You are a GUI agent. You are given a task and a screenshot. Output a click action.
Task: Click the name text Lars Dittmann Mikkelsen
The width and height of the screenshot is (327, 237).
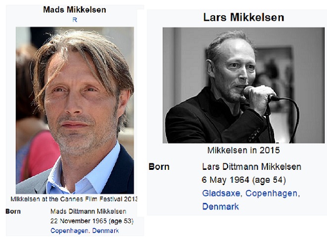pos(251,167)
